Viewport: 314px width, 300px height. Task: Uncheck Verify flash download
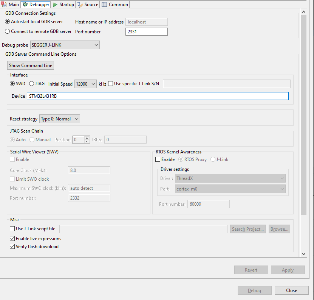[12, 246]
